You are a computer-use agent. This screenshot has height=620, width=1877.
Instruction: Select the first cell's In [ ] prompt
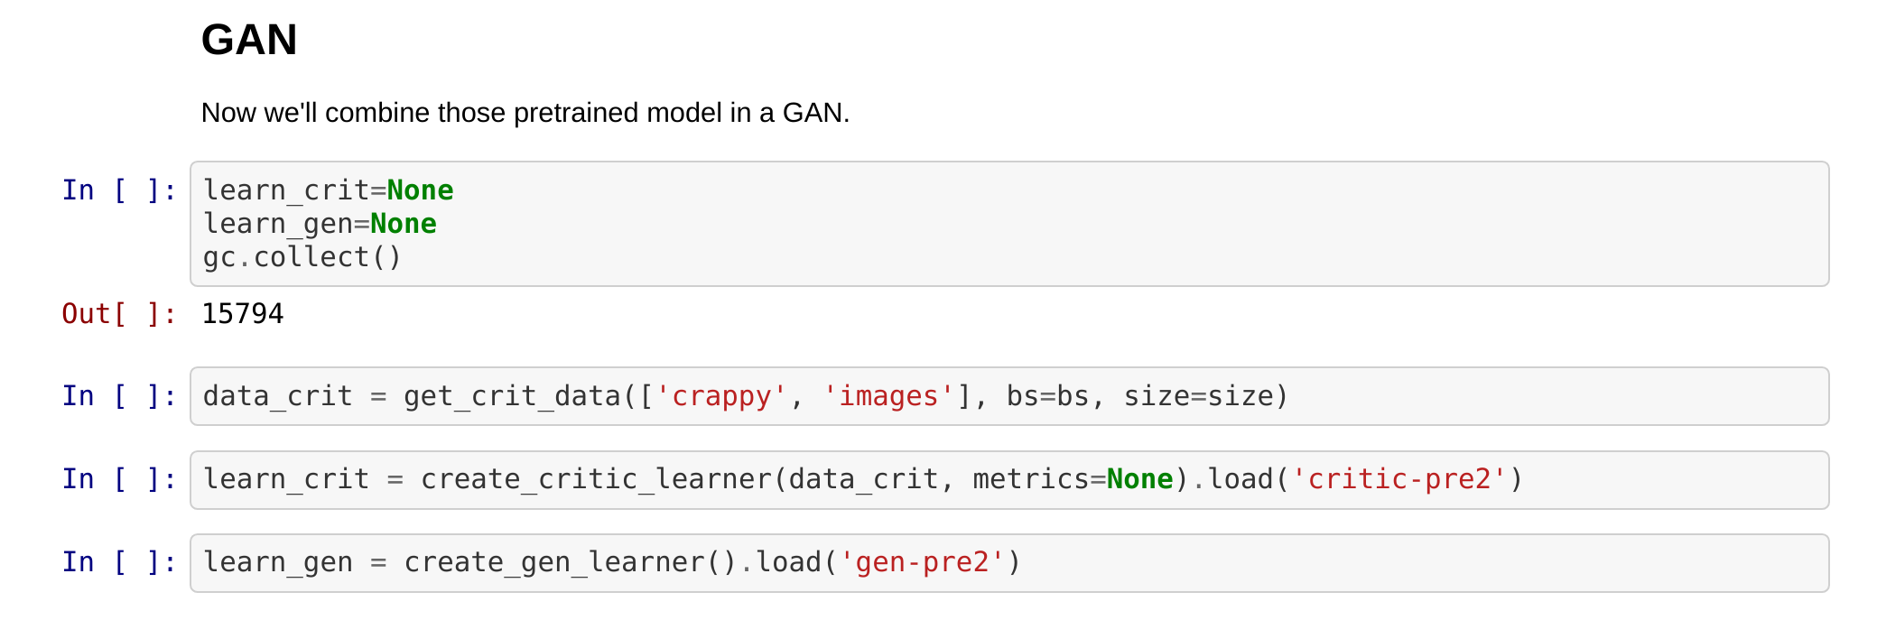pyautogui.click(x=119, y=190)
